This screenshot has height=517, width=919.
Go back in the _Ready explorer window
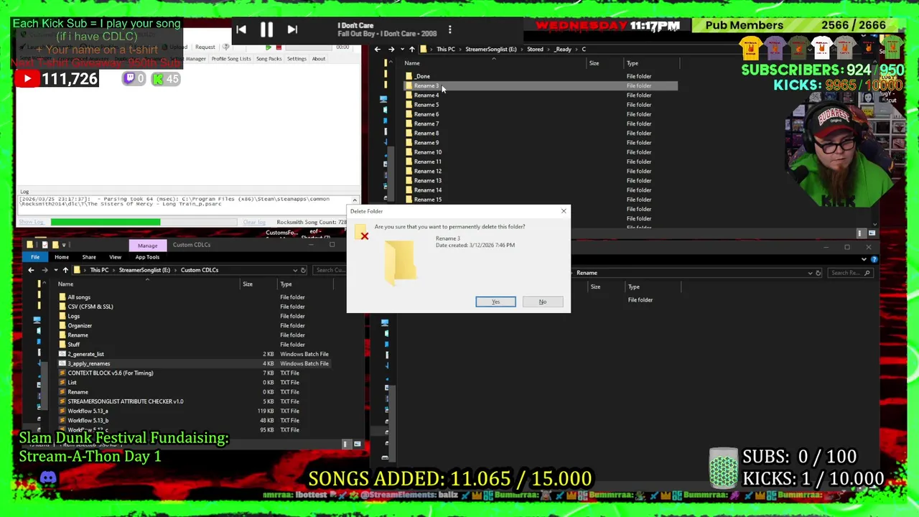point(377,50)
